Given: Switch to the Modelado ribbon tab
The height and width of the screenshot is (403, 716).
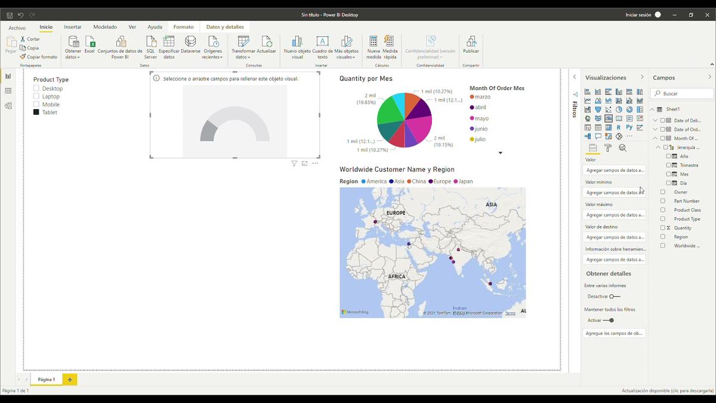Looking at the screenshot, I should click(105, 27).
